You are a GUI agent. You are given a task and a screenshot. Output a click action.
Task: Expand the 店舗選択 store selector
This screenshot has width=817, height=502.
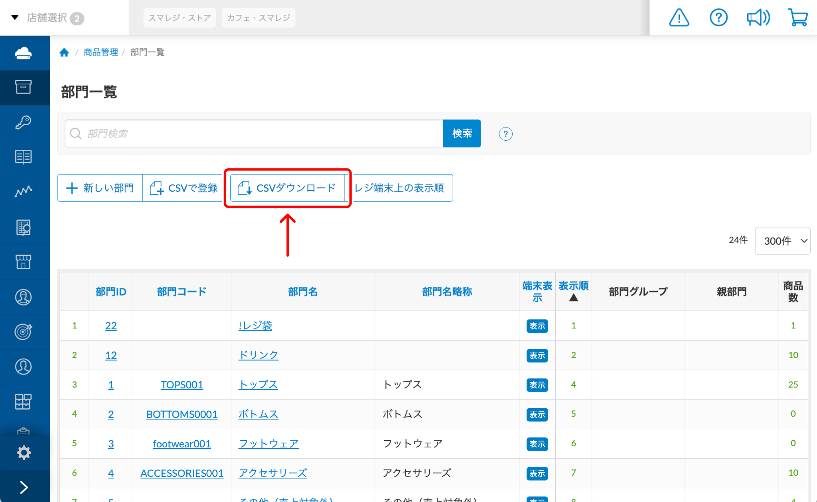(47, 18)
